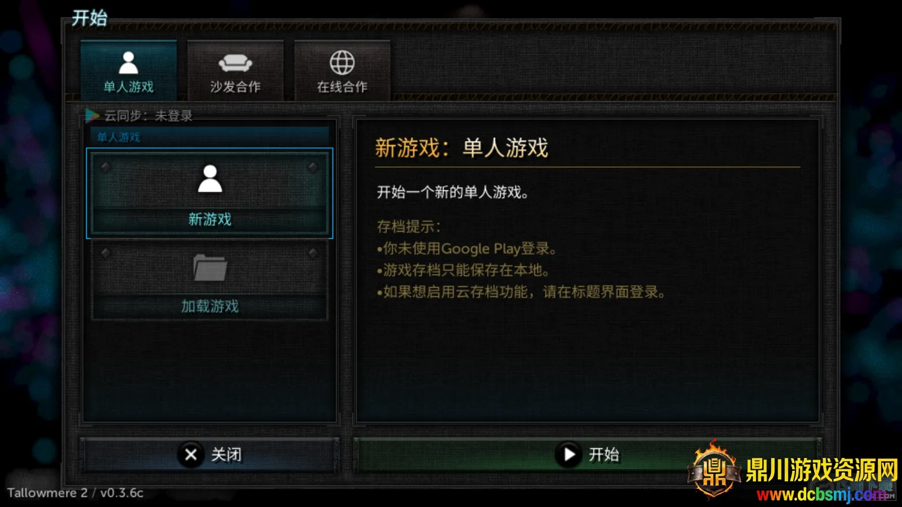The image size is (902, 507).
Task: Click the 关闭 button
Action: 210,454
